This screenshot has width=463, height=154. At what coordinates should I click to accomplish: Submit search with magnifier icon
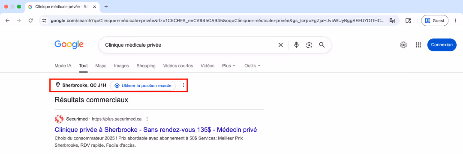click(322, 45)
